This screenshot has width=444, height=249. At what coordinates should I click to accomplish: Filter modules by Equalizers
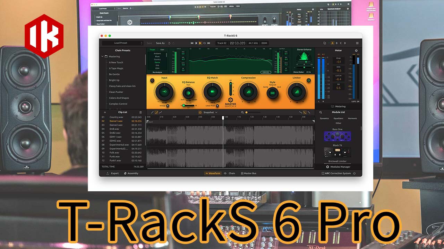pyautogui.click(x=339, y=118)
